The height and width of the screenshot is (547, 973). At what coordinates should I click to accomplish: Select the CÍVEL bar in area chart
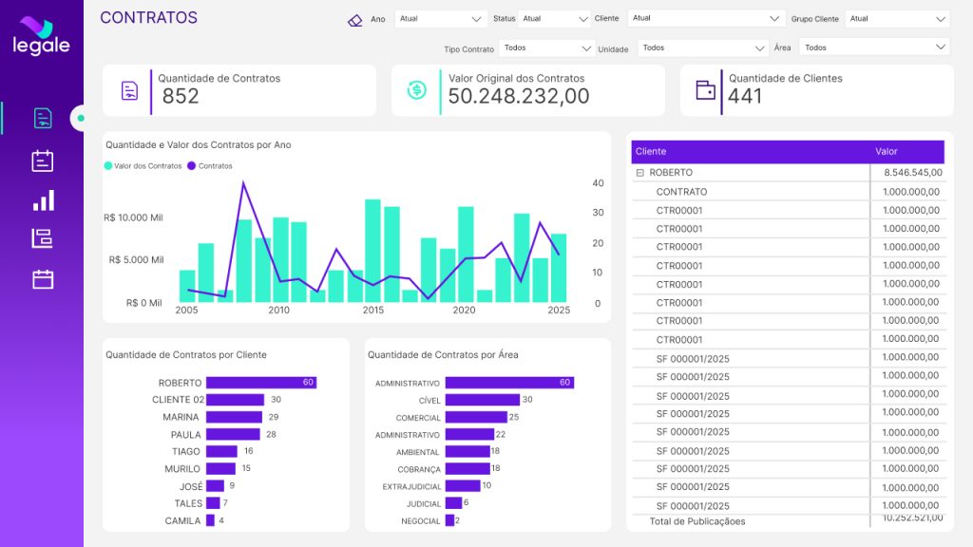point(482,400)
